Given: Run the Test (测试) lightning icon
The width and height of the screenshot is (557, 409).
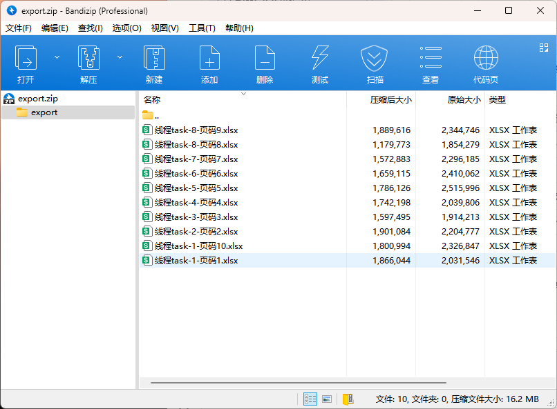Looking at the screenshot, I should [320, 59].
